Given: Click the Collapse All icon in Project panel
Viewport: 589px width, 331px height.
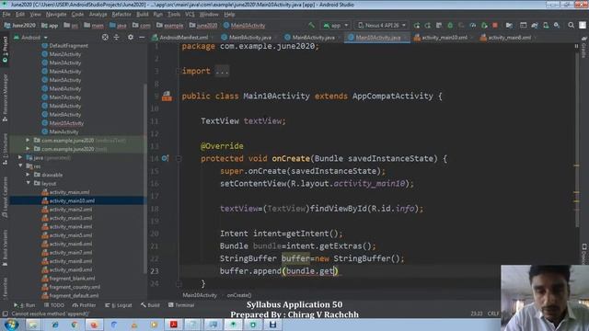Looking at the screenshot, I should 117,37.
